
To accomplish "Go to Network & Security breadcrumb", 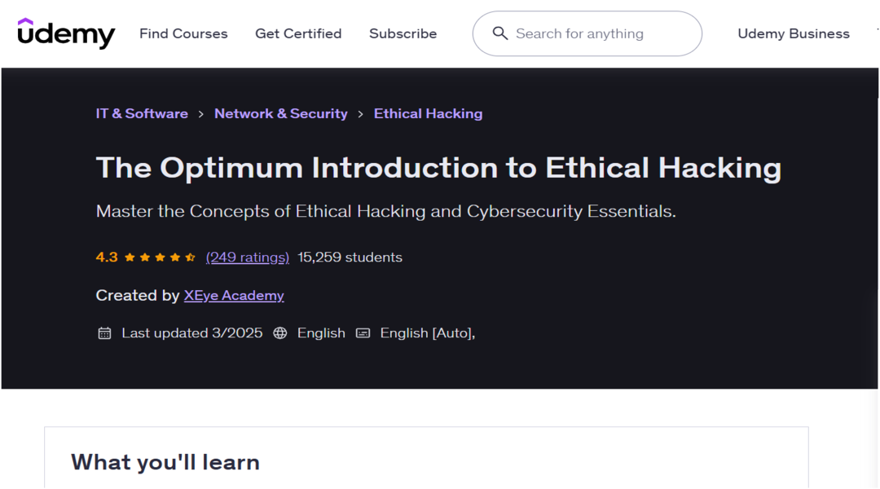I will 281,114.
